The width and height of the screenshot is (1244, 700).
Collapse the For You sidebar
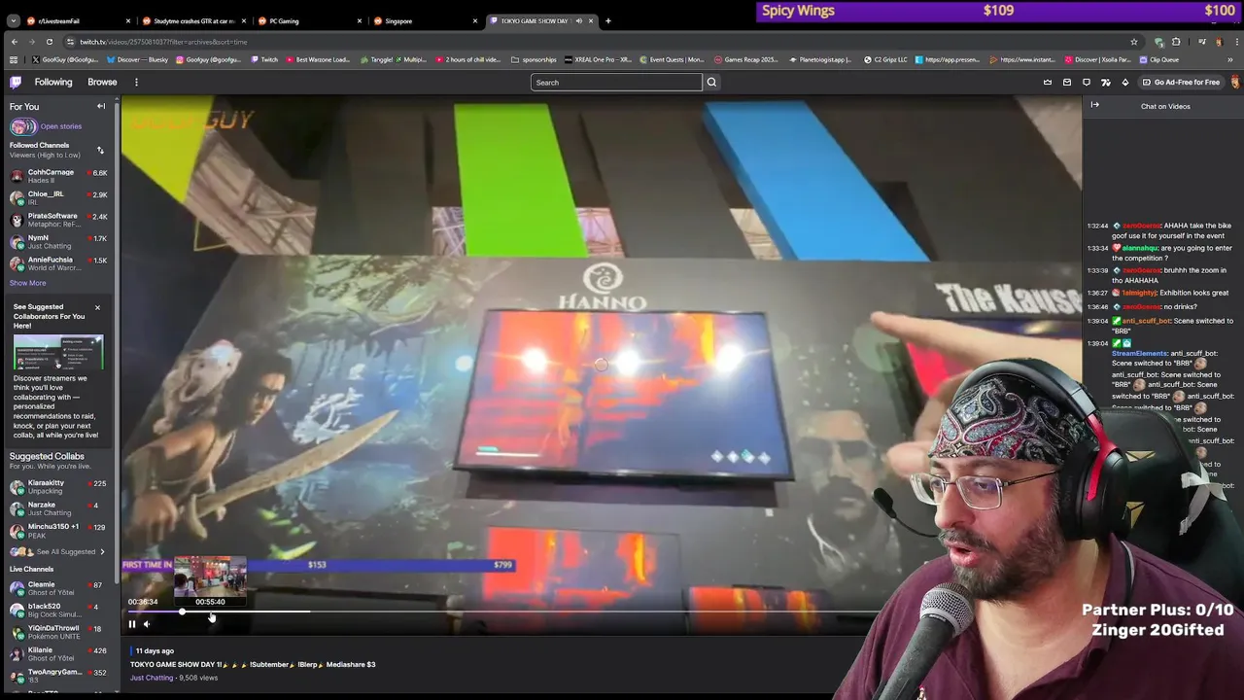(x=101, y=106)
